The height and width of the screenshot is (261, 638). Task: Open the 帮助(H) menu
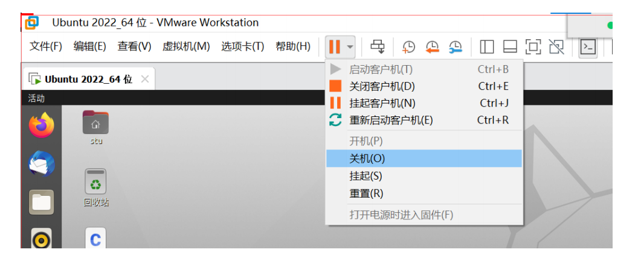292,46
